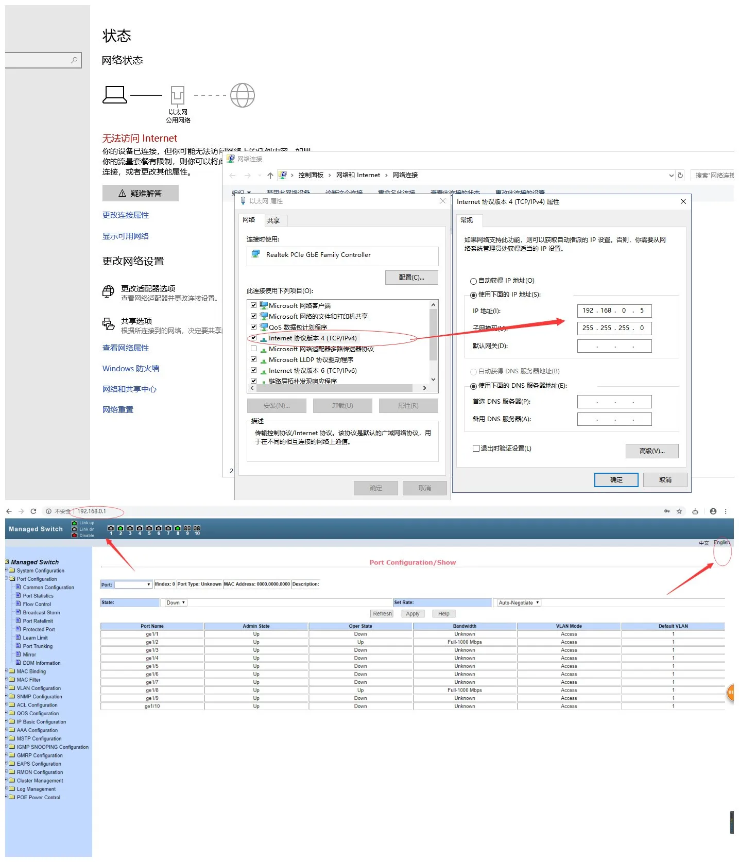Check 退出时验证设置 checkbox
This screenshot has width=739, height=862.
476,449
